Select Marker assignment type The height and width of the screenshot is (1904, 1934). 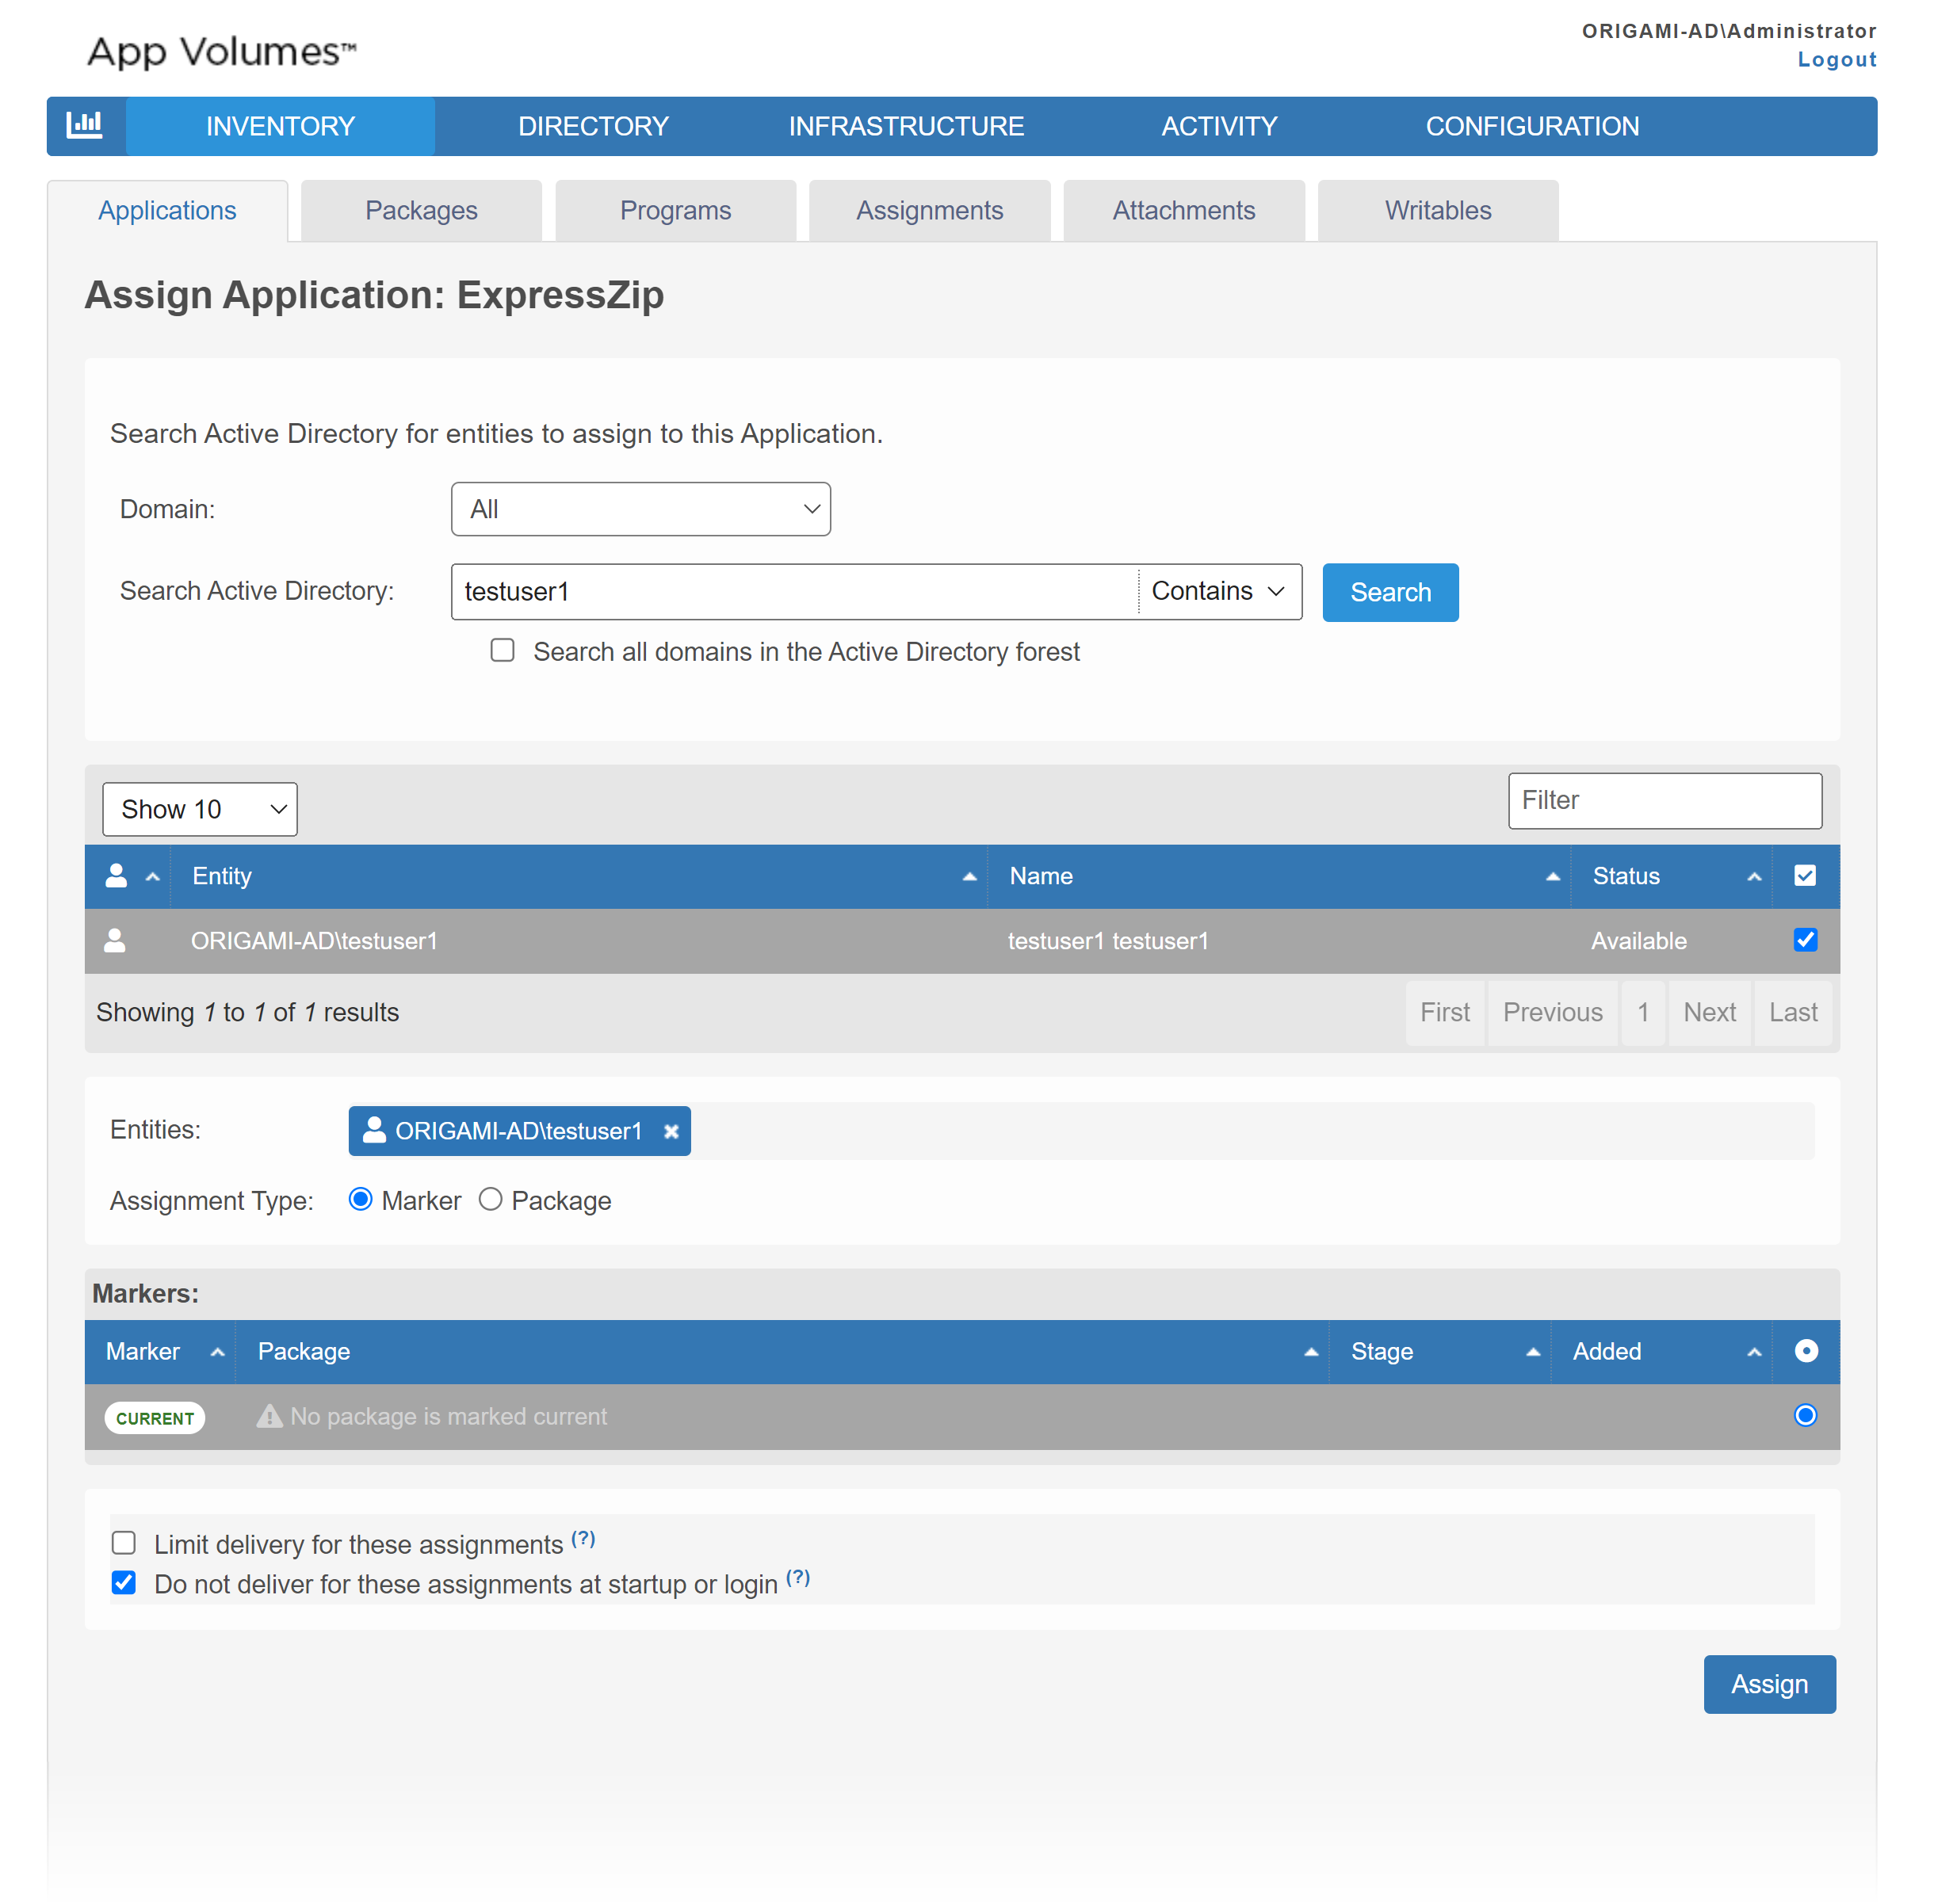tap(360, 1198)
